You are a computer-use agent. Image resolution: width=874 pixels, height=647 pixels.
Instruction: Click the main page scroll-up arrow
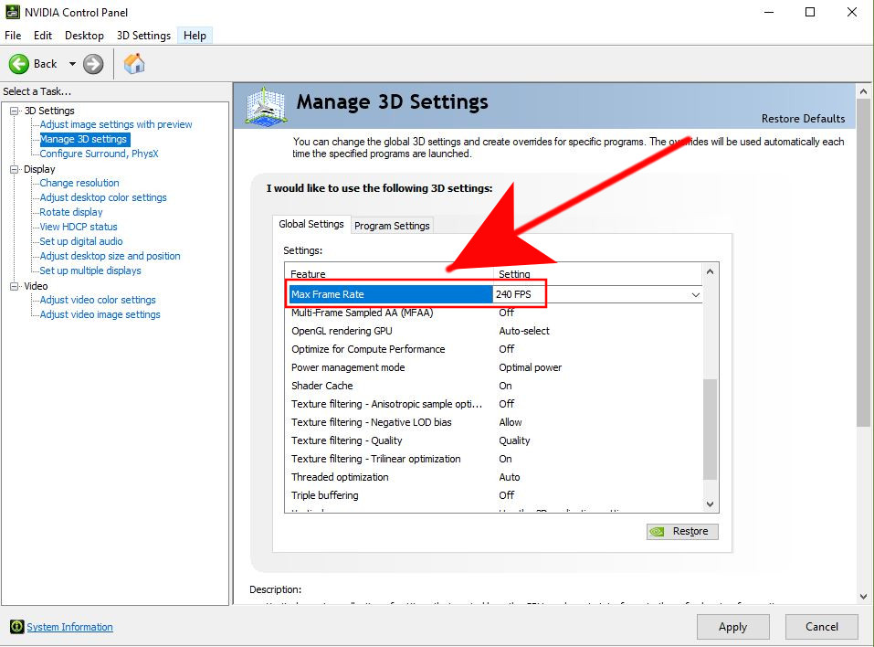[863, 91]
